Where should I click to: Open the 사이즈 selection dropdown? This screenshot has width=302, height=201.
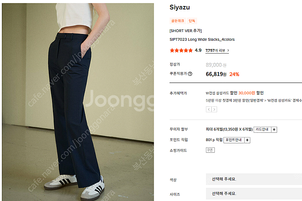(254, 193)
